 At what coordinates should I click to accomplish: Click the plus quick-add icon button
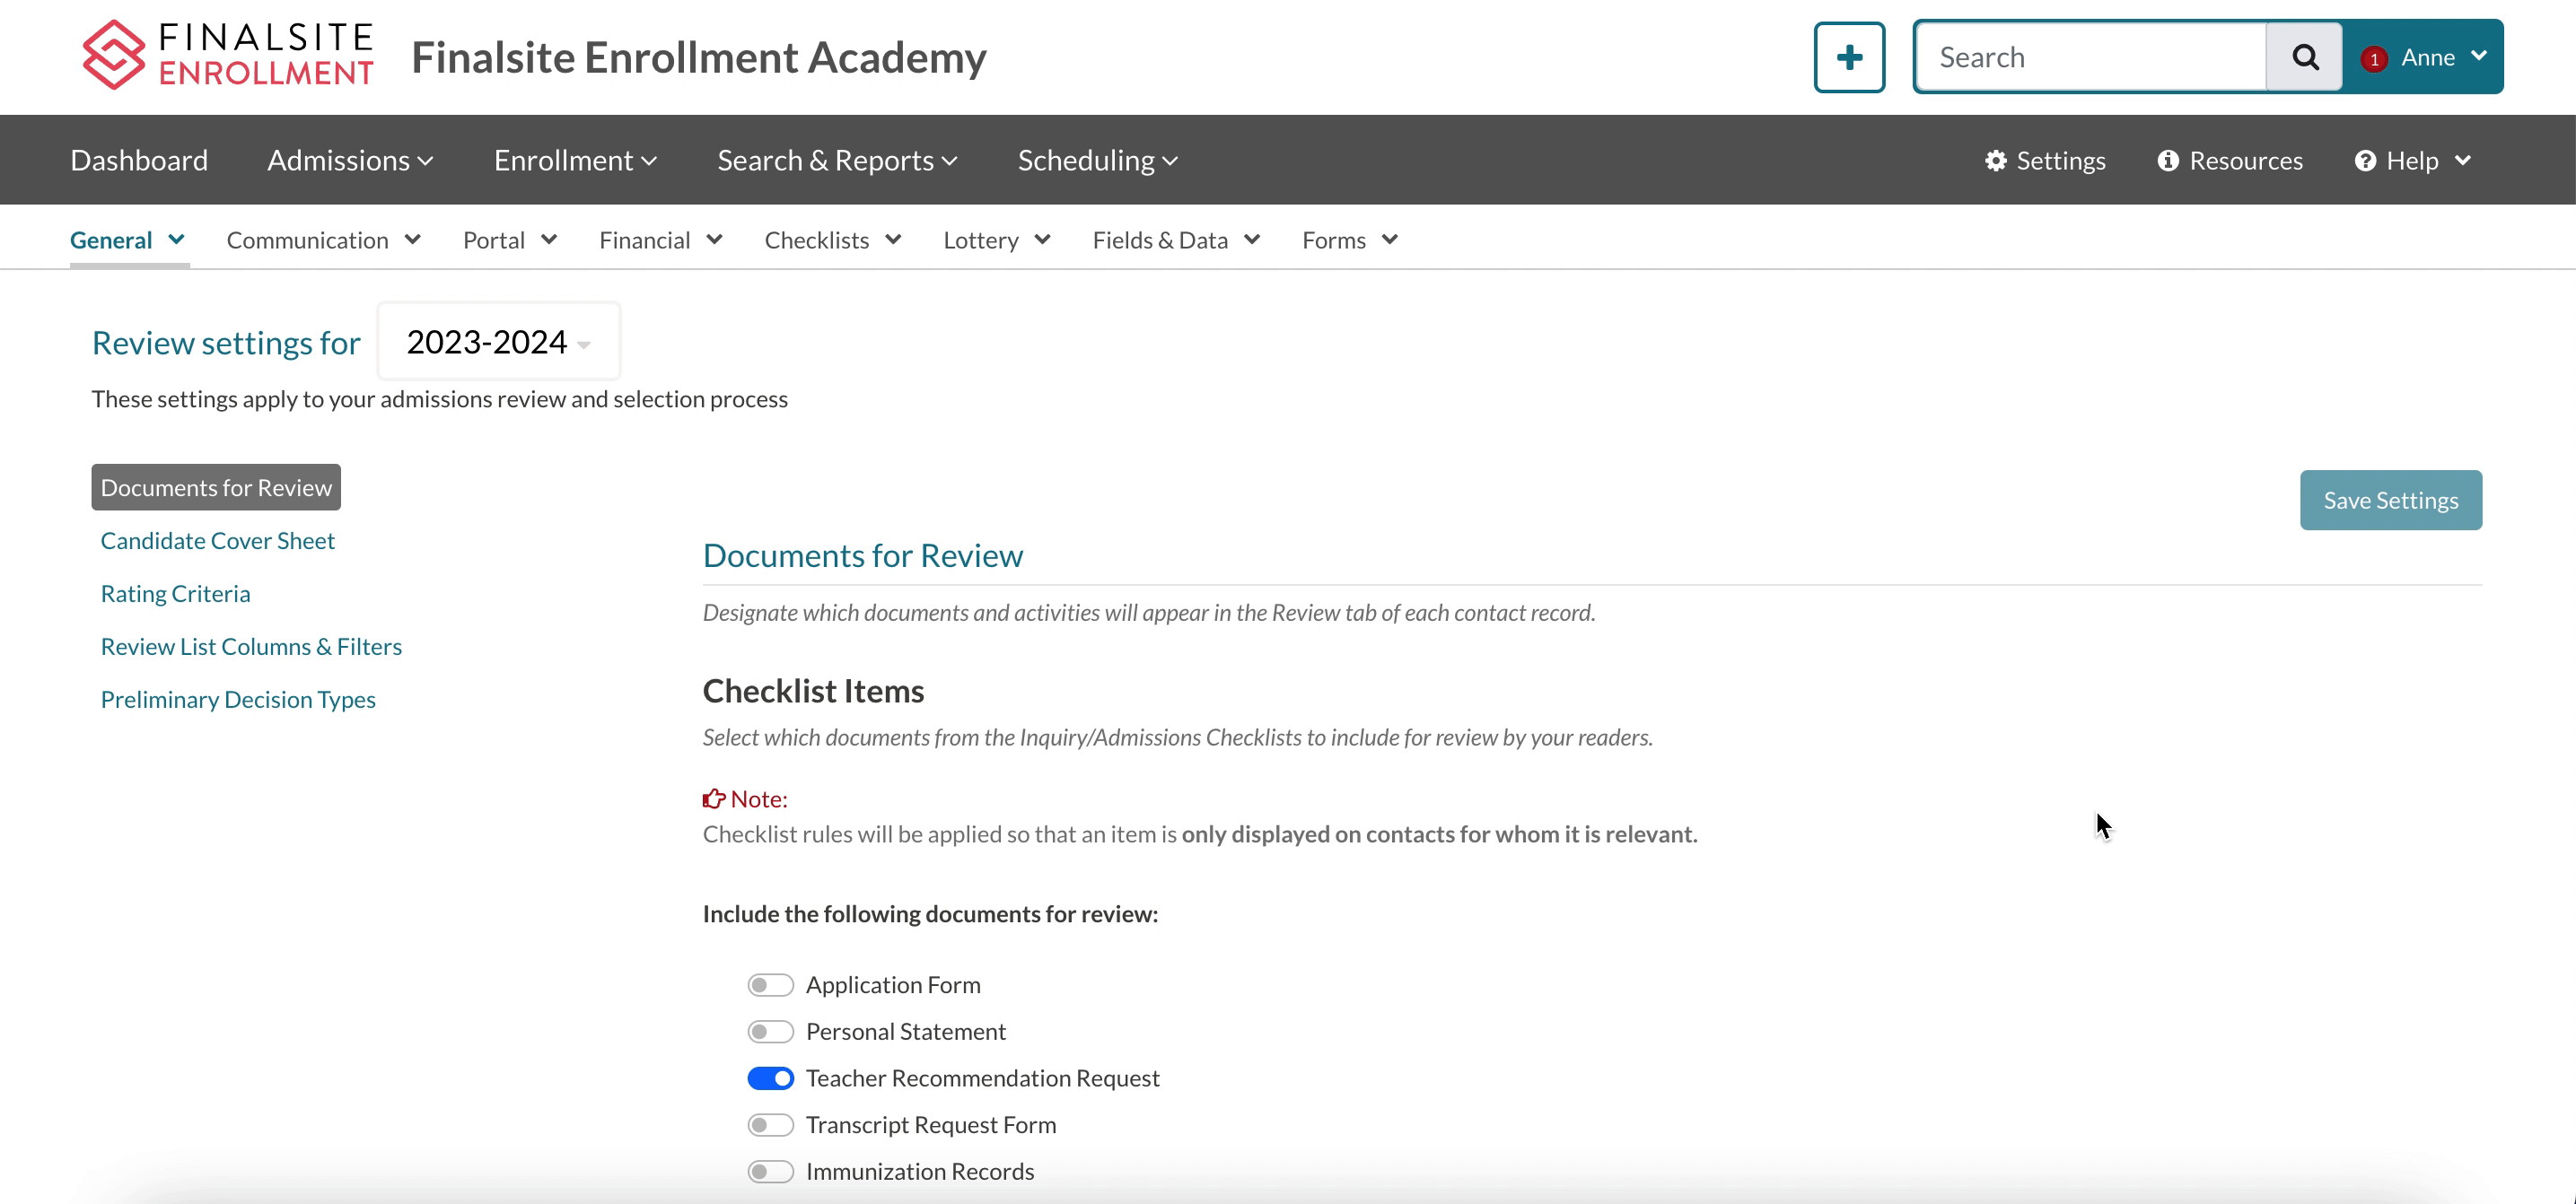pyautogui.click(x=1849, y=57)
